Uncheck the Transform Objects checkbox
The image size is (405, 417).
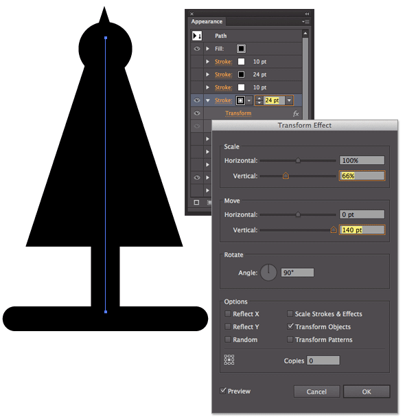290,326
